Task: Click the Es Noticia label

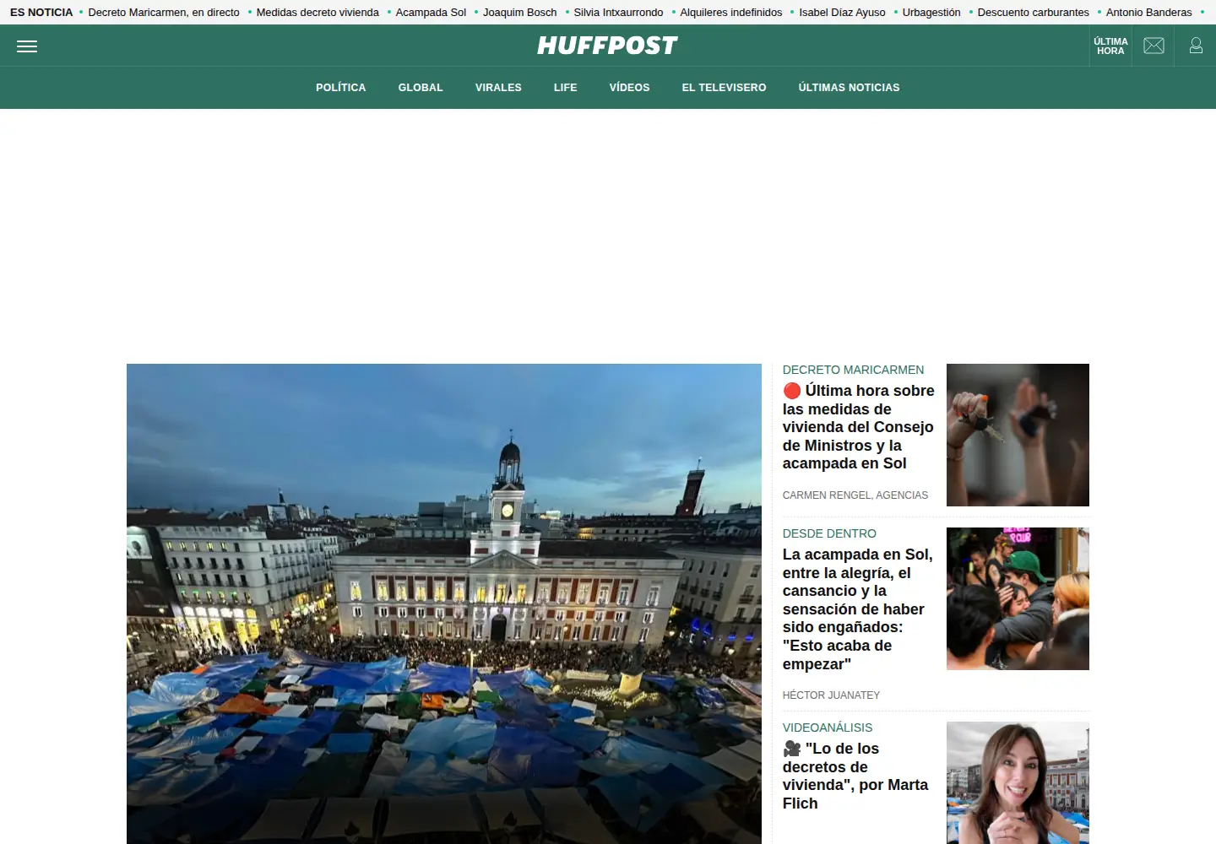Action: point(41,13)
